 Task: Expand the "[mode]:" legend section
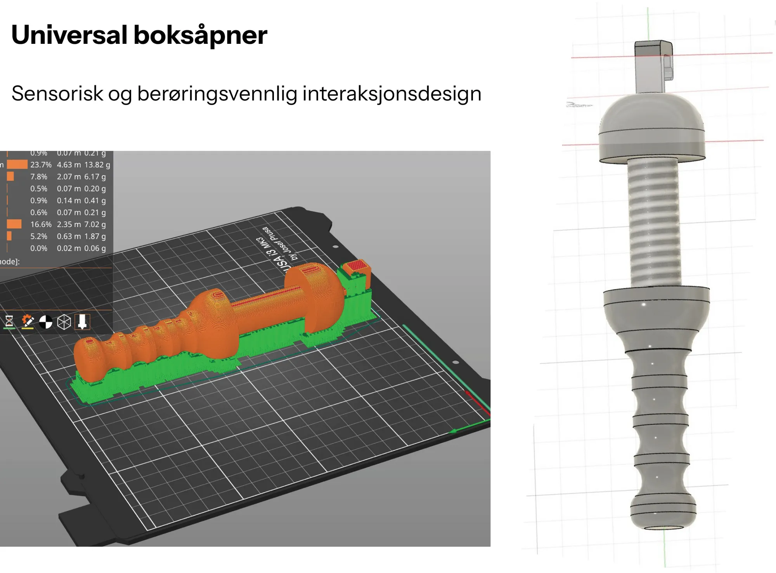tap(10, 262)
